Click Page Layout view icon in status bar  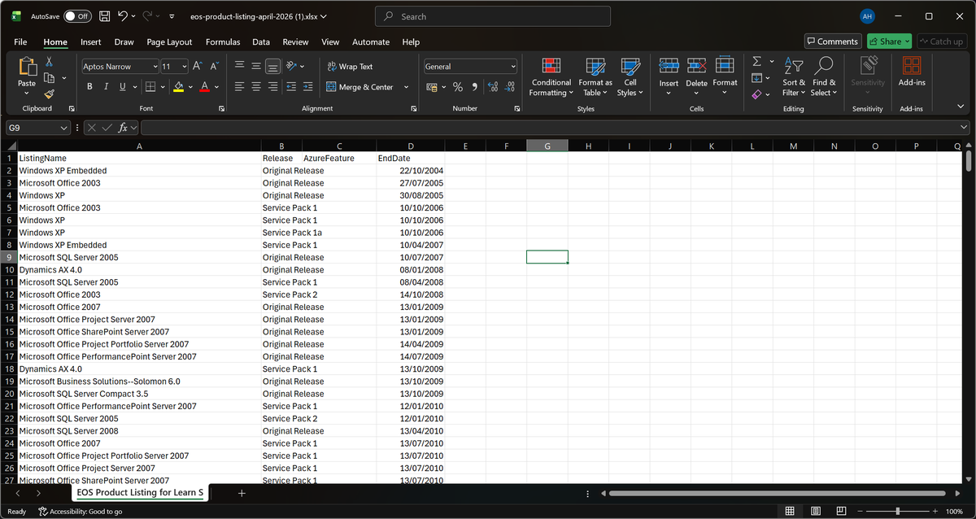[x=816, y=511]
